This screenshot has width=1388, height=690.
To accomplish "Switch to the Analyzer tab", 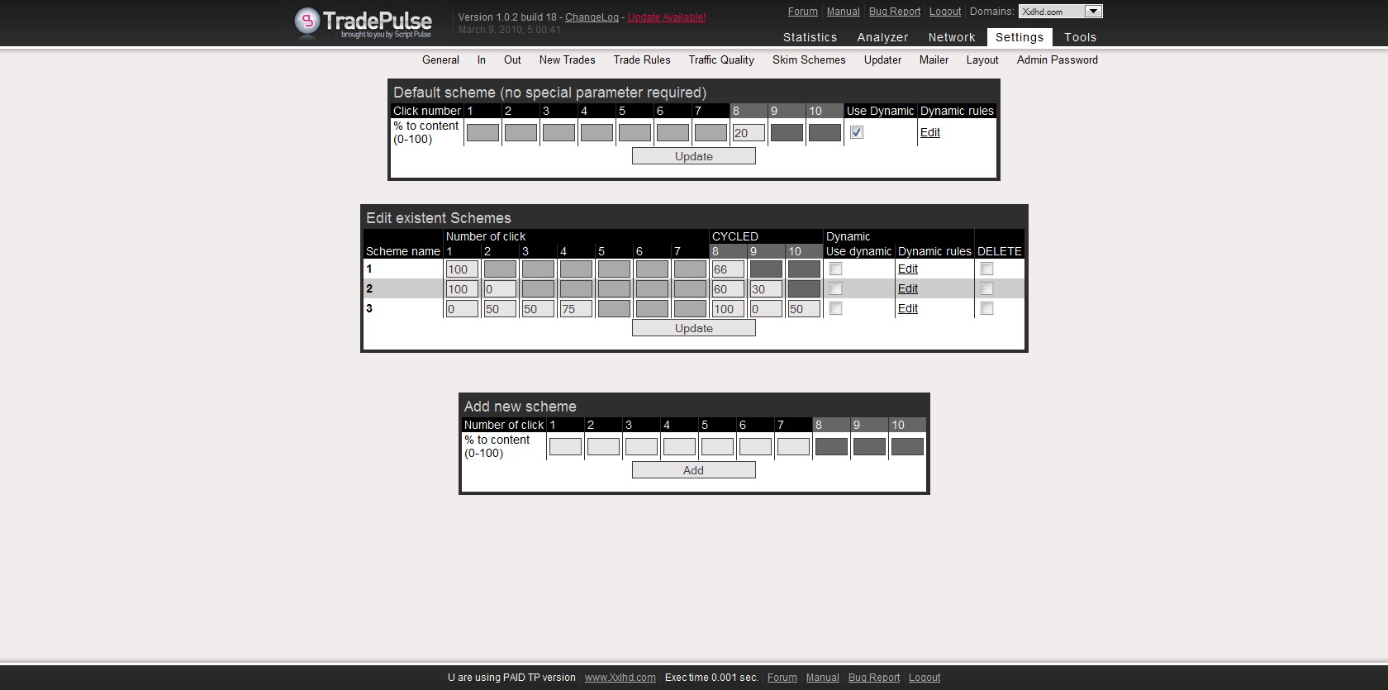I will point(882,37).
